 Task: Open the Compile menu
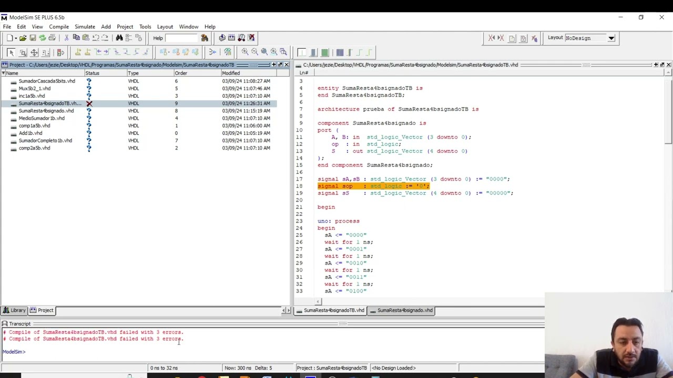pyautogui.click(x=59, y=27)
